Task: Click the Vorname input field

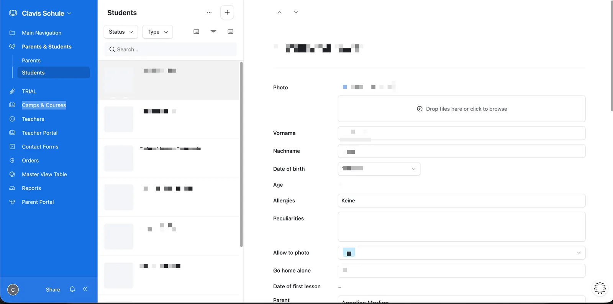Action: [x=462, y=133]
